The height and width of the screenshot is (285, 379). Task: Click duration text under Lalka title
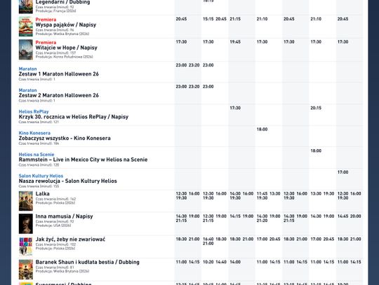tap(55, 199)
